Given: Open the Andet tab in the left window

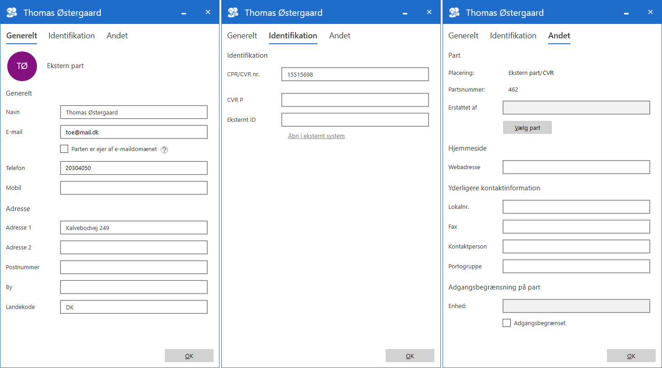Looking at the screenshot, I should click(117, 36).
